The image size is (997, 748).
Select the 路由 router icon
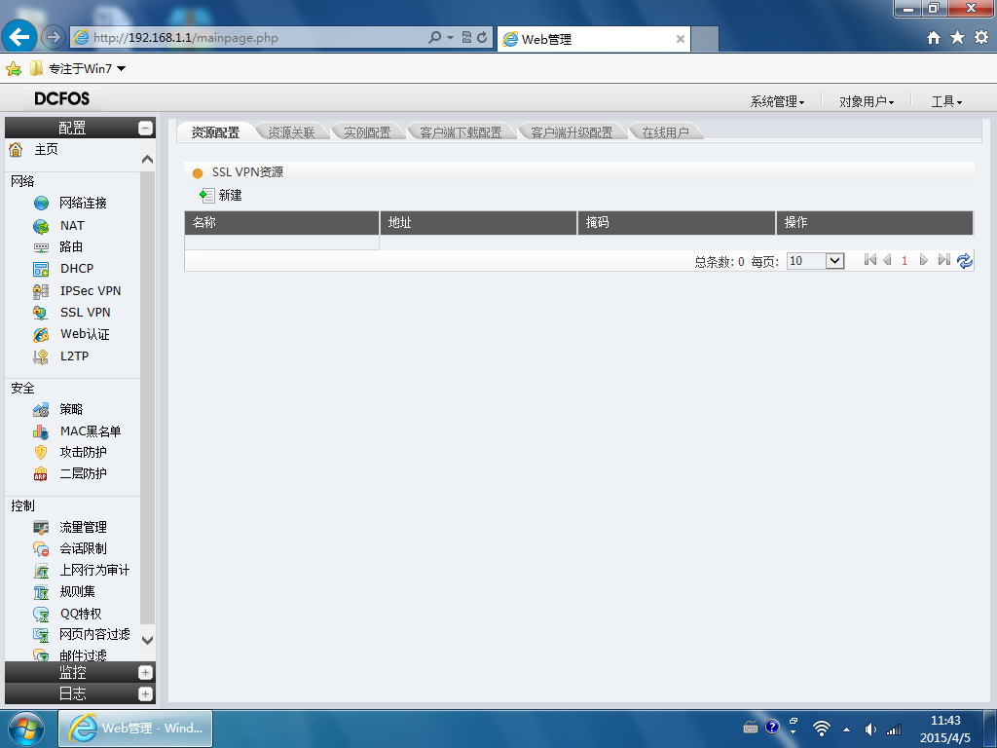41,247
